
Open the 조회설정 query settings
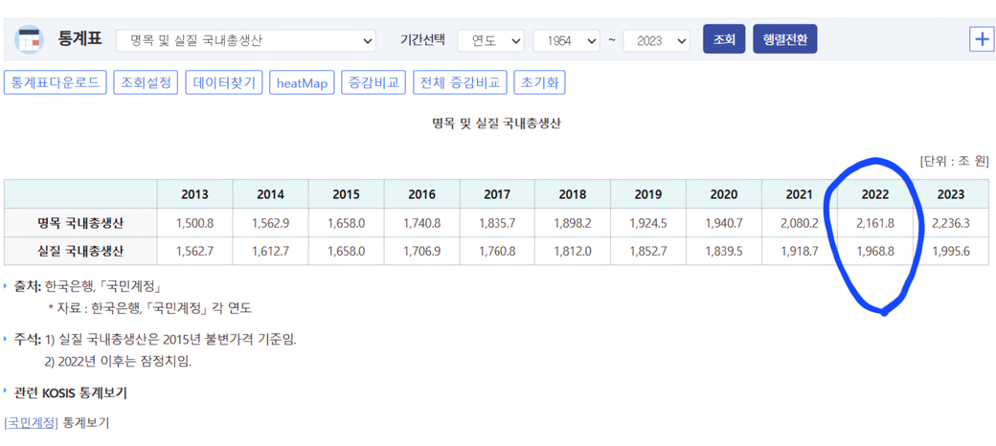(146, 82)
